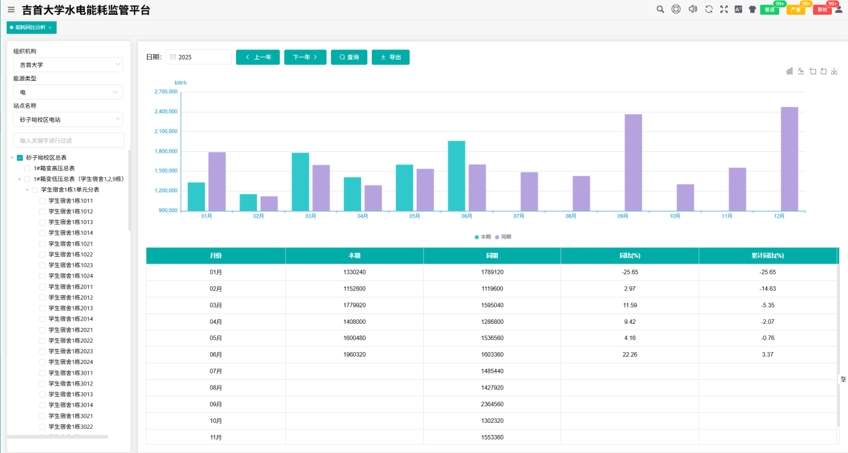
Task: Toggle fullscreen mode icon
Action: (x=724, y=9)
